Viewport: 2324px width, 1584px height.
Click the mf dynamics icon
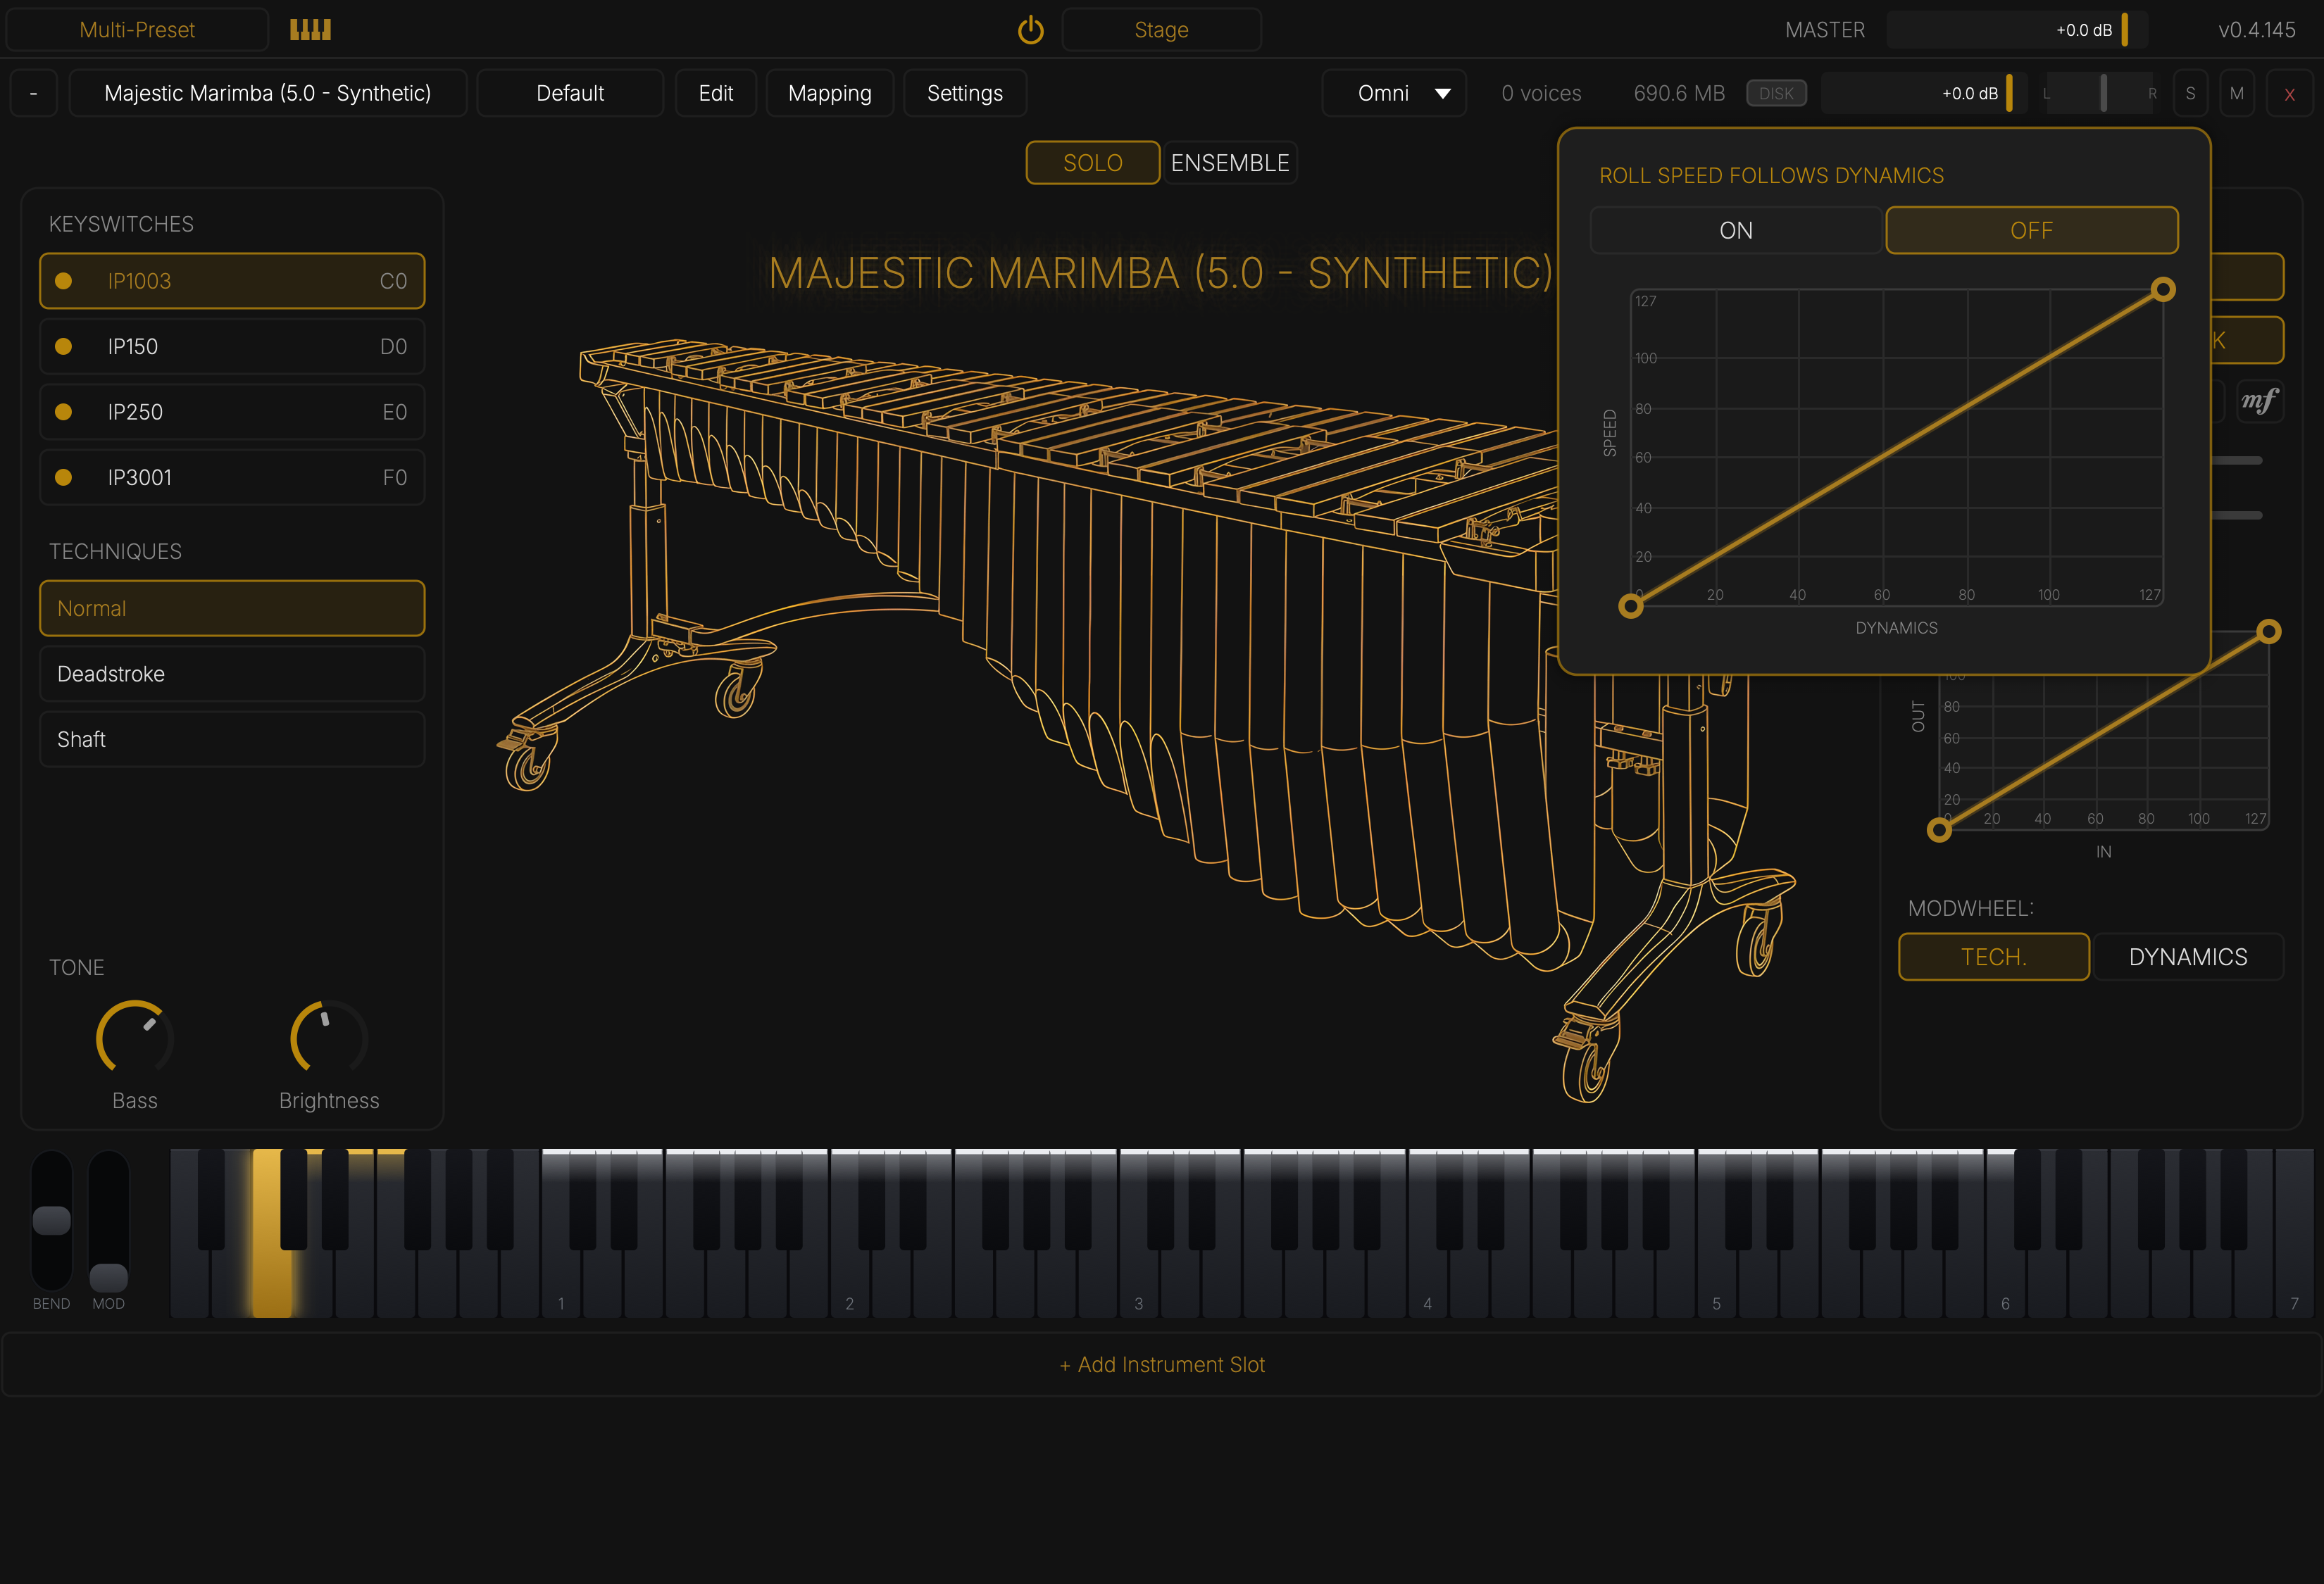click(2259, 401)
